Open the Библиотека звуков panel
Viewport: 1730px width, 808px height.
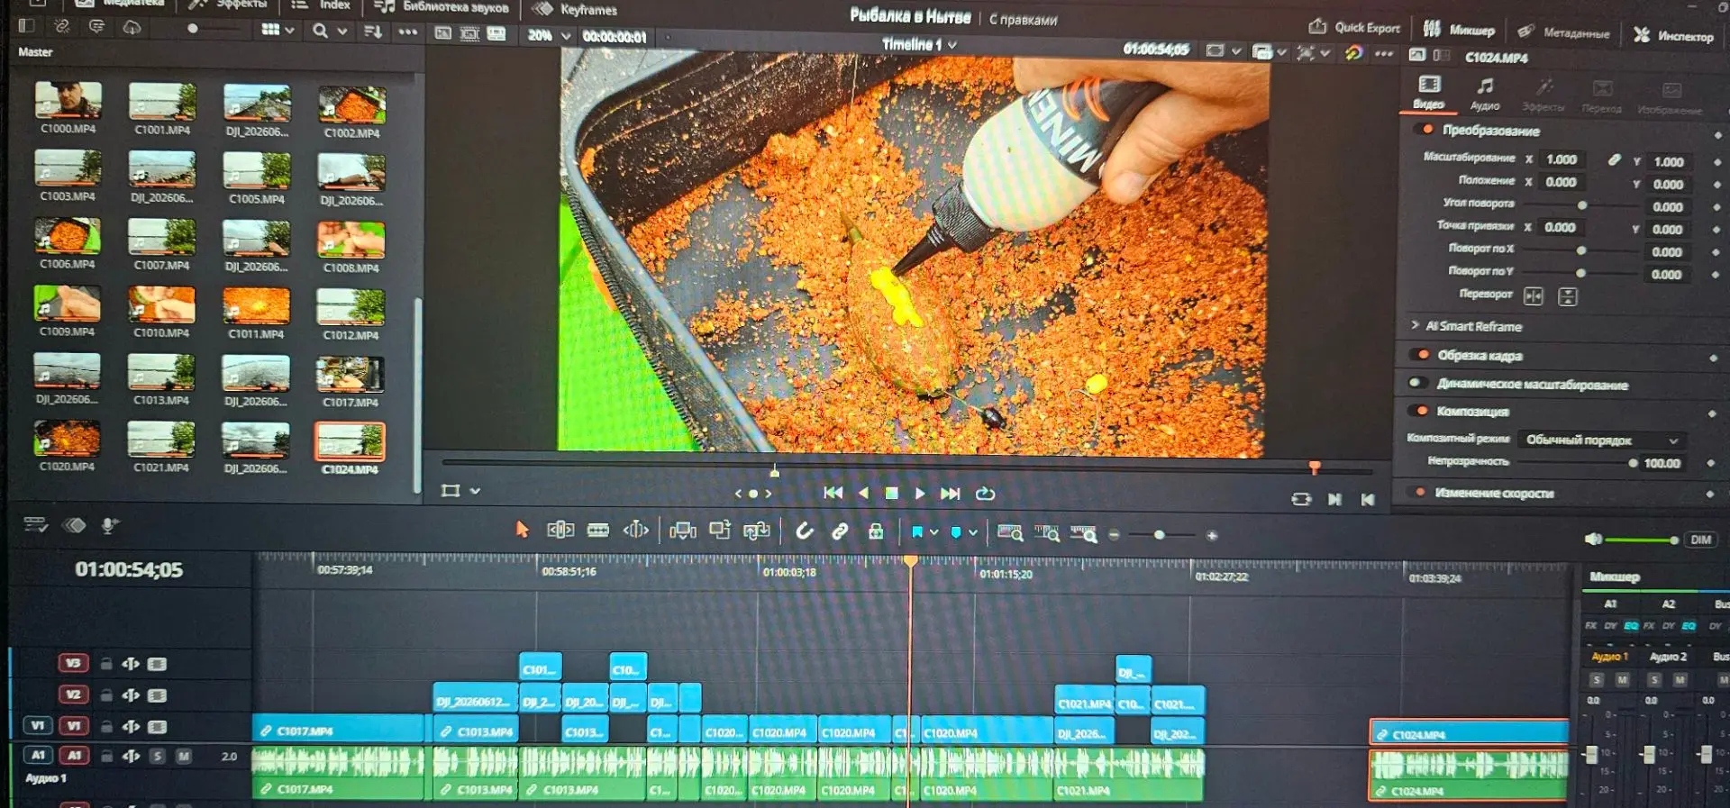[442, 7]
